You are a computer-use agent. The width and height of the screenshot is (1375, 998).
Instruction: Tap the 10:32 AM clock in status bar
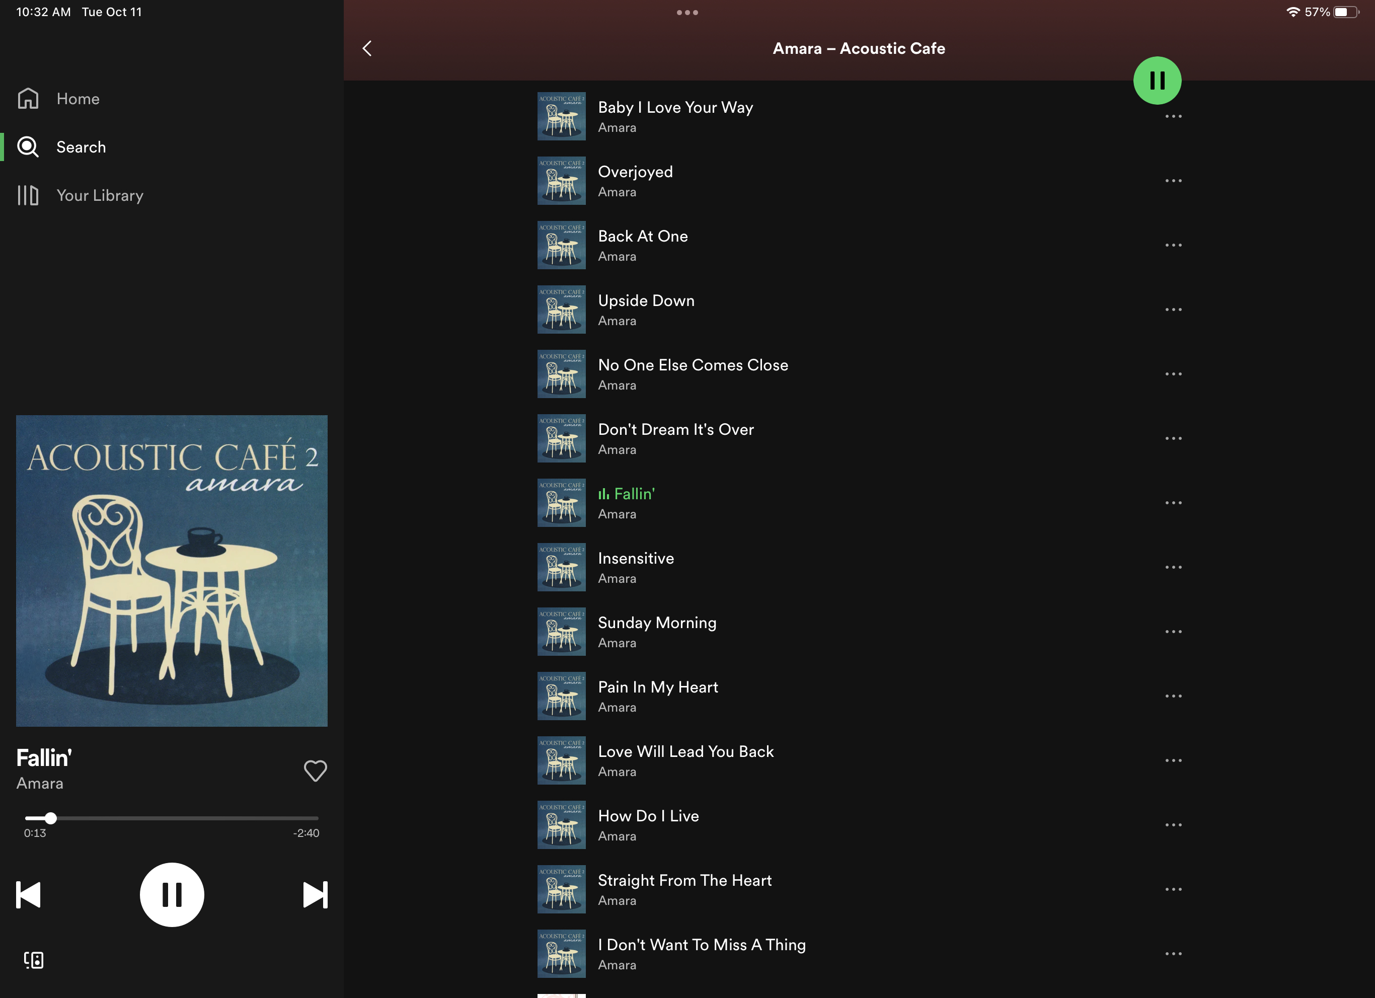pyautogui.click(x=43, y=12)
